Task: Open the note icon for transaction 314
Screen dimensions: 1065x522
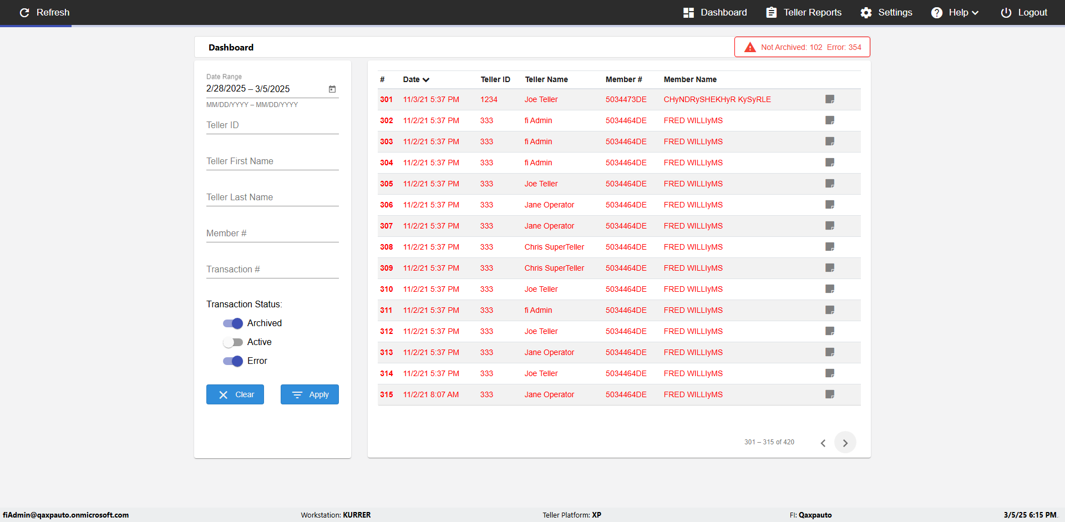Action: click(x=830, y=373)
